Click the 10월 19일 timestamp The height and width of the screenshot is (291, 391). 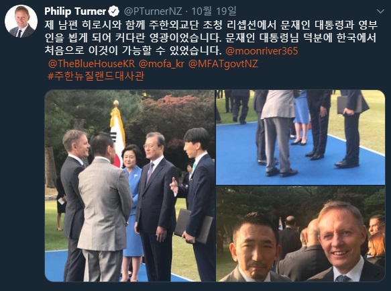[x=213, y=11]
